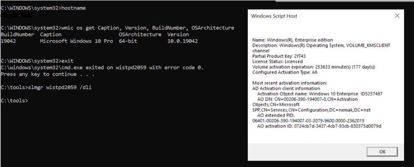Click the wmic os get Caption command
The image size is (414, 167).
pyautogui.click(x=117, y=28)
